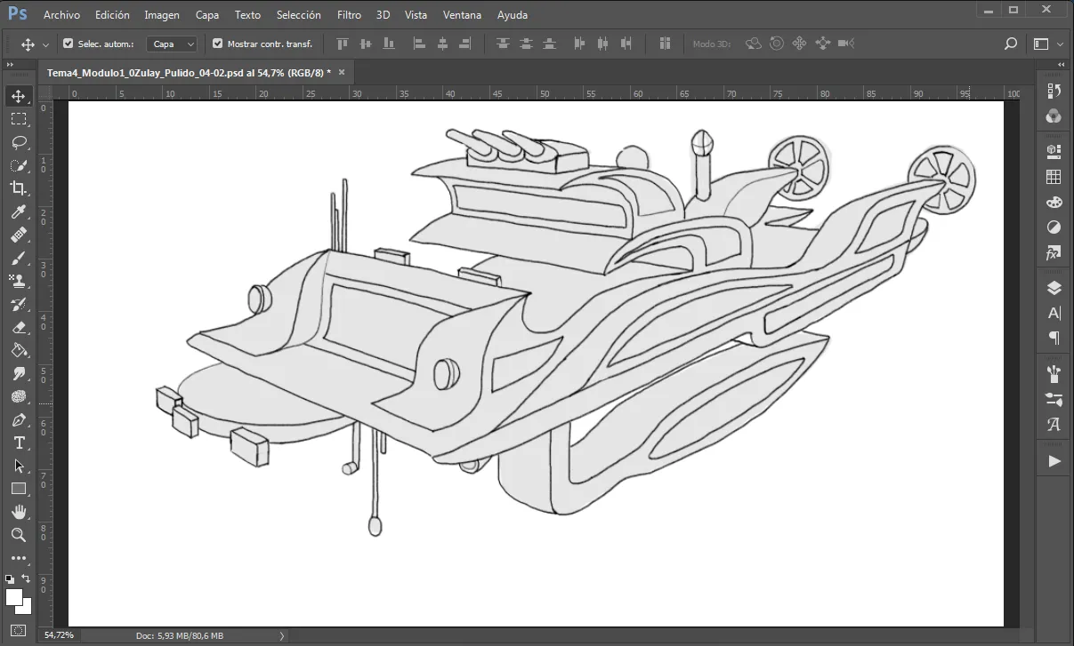This screenshot has height=646, width=1074.
Task: Click the background color swatch
Action: point(25,607)
